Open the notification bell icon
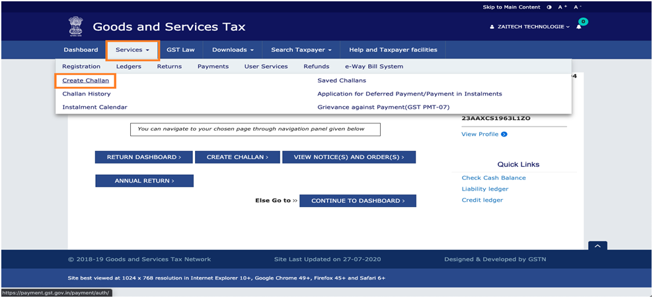Image resolution: width=653 pixels, height=298 pixels. (x=578, y=26)
